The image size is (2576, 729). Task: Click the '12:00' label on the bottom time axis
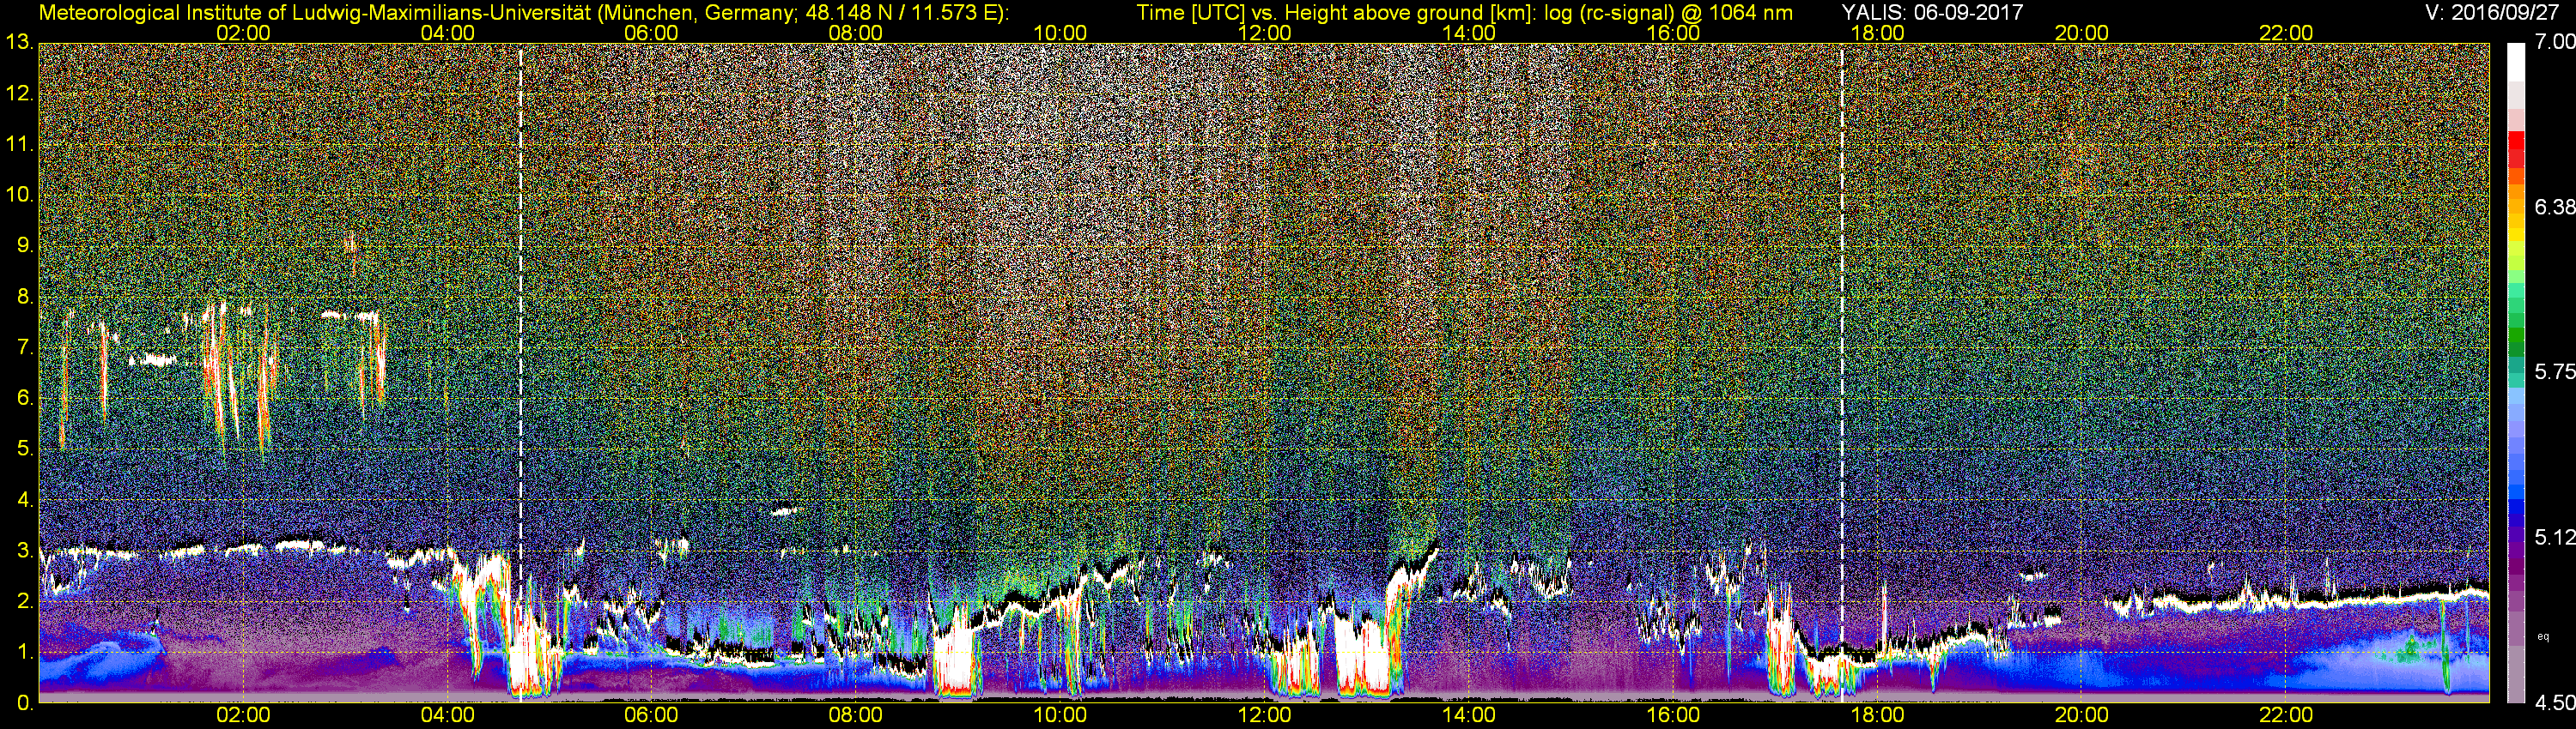point(1264,715)
